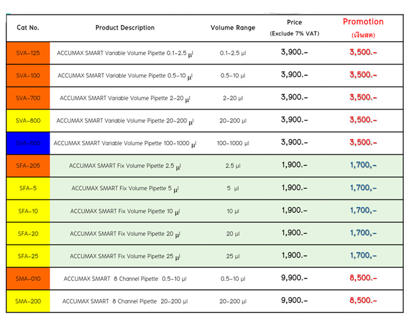409x327 pixels.
Task: Select the 8,500.- promotion price for SMA-010
Action: [363, 278]
